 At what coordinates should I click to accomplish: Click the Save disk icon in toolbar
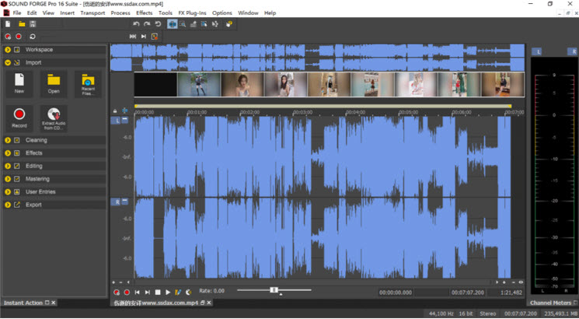point(33,24)
